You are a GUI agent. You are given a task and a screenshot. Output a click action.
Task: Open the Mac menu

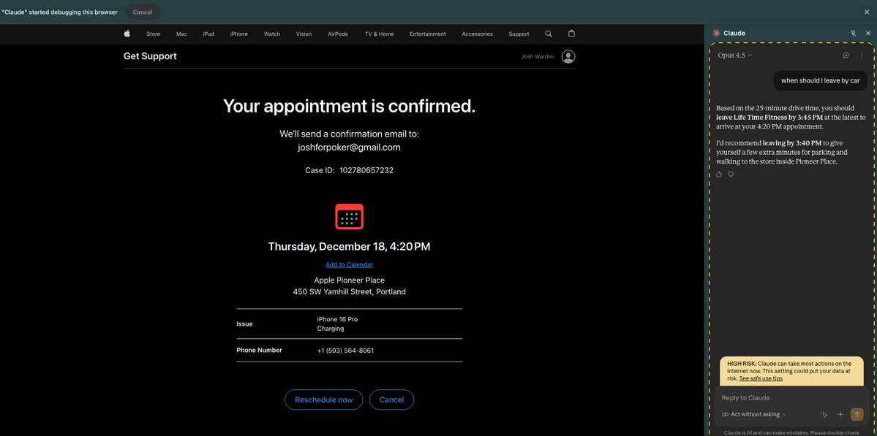[x=182, y=34]
